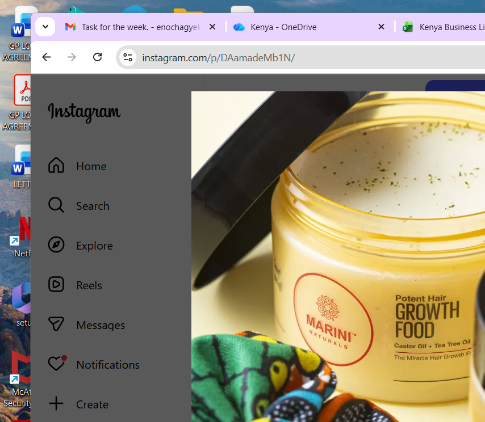The height and width of the screenshot is (422, 485).
Task: Click the Excel favicon on the Kenya Business tab
Action: tap(408, 27)
